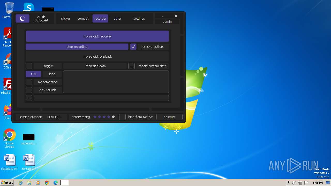The width and height of the screenshot is (331, 186).
Task: Click the first safety rating star
Action: click(x=95, y=117)
